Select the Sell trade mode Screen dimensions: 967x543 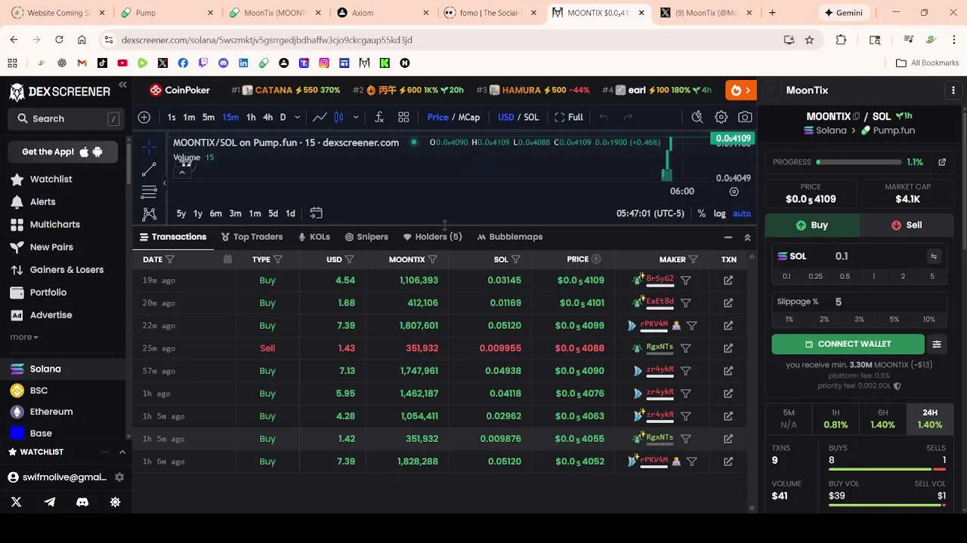[906, 225]
